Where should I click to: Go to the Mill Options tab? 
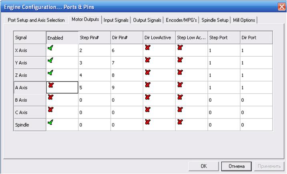click(244, 20)
